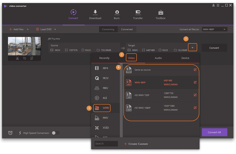Choose the HD WMV 720P preset
236x154 pixels.
click(x=161, y=95)
